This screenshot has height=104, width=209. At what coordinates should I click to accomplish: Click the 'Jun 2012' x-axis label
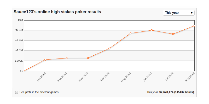tap(148, 77)
